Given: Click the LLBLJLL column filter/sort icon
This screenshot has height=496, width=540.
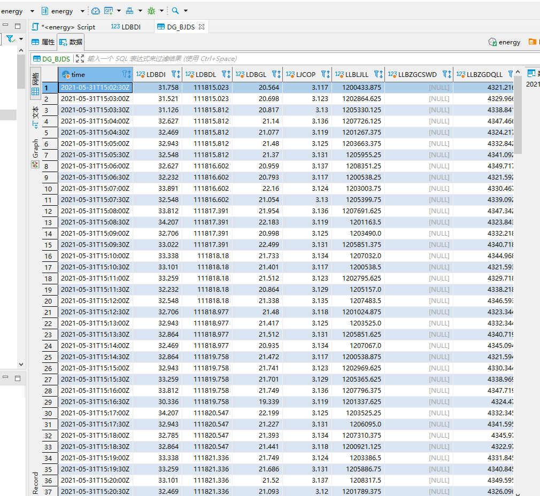Looking at the screenshot, I should 378,74.
